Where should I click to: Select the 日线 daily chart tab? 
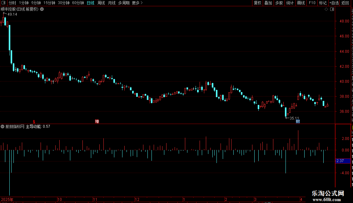[x=91, y=3]
